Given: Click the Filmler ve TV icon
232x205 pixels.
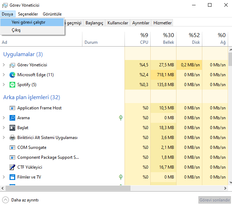Looking at the screenshot, I should tap(12, 177).
